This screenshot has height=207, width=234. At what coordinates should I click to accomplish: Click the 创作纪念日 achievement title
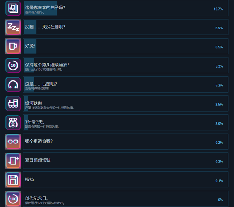click(x=37, y=198)
